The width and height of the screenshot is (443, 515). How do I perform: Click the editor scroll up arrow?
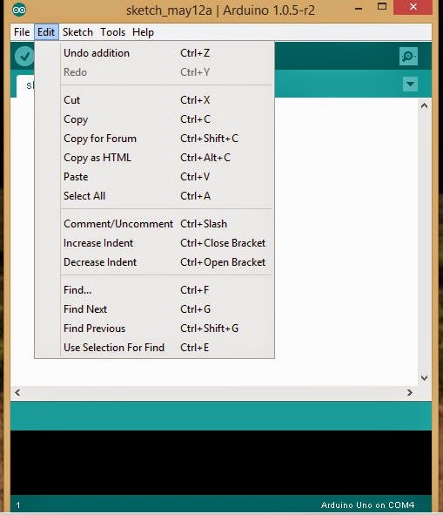click(424, 105)
